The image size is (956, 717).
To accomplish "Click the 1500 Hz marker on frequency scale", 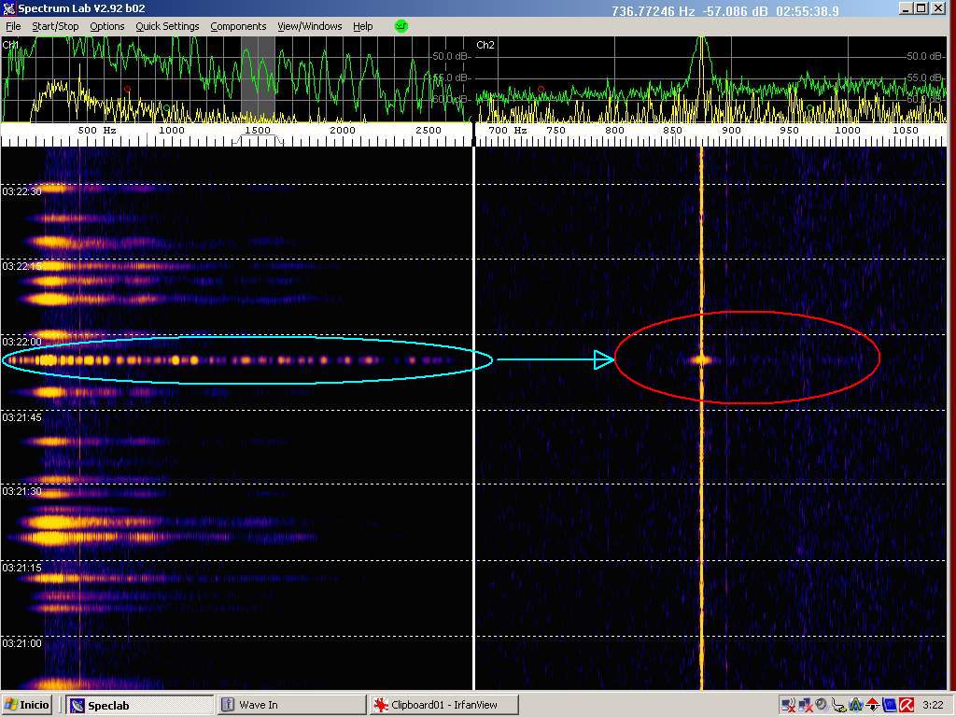I will click(257, 131).
